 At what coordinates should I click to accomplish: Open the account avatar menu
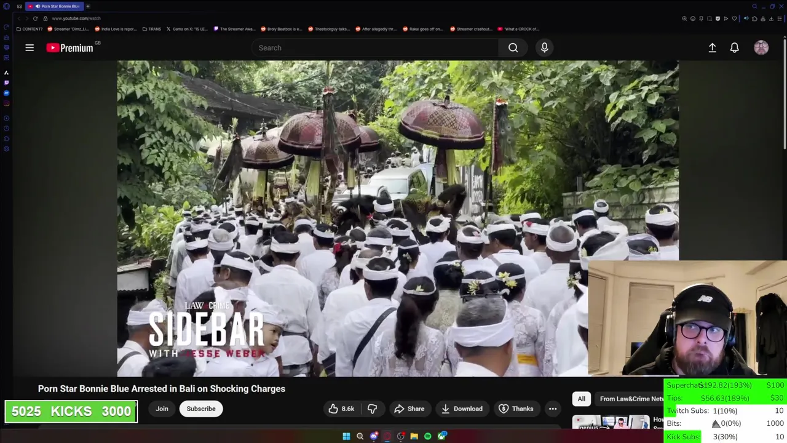click(x=761, y=47)
